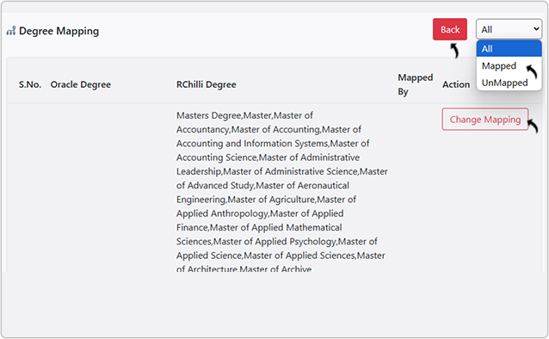Click the Mapped By column header

tap(416, 84)
